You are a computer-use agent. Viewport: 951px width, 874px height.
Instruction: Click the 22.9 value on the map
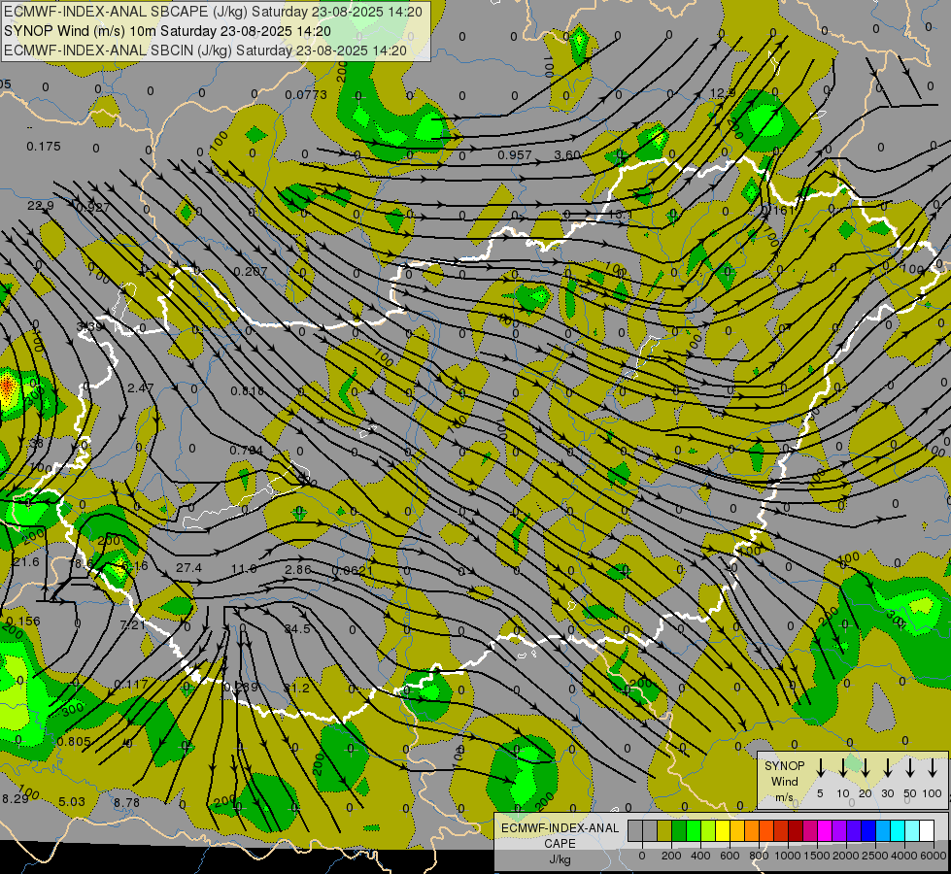pyautogui.click(x=41, y=206)
